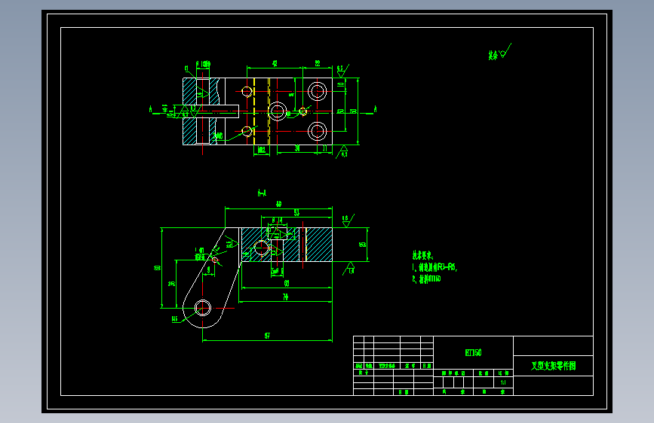Click the second technical note line
Viewport: 654px width, 423px height.
426,279
